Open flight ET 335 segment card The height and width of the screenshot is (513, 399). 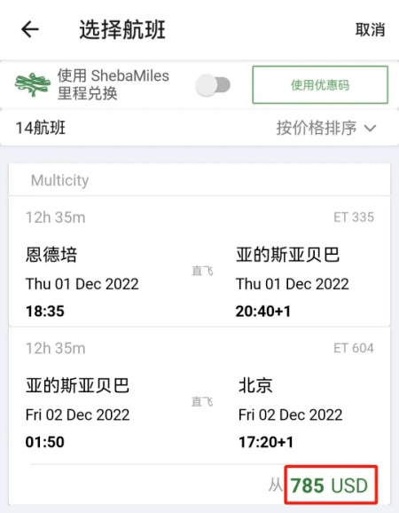pyautogui.click(x=199, y=262)
